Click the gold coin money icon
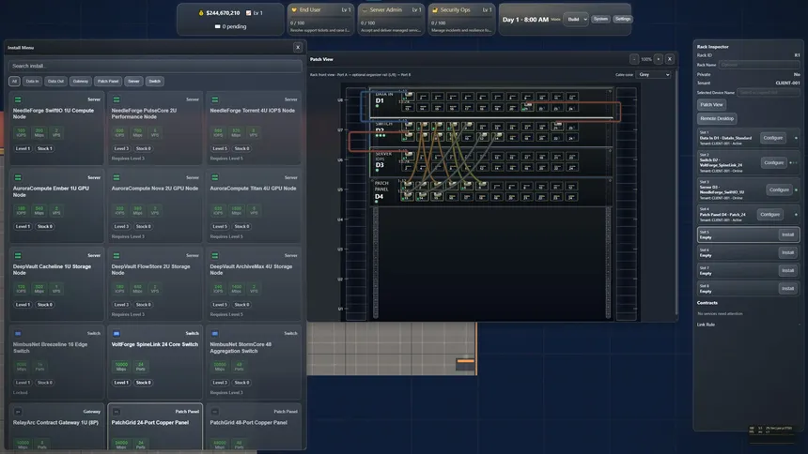This screenshot has width=808, height=454. coord(200,13)
